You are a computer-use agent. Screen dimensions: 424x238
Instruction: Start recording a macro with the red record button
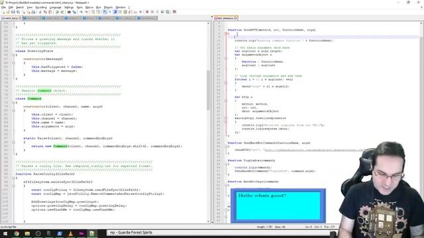[147, 12]
